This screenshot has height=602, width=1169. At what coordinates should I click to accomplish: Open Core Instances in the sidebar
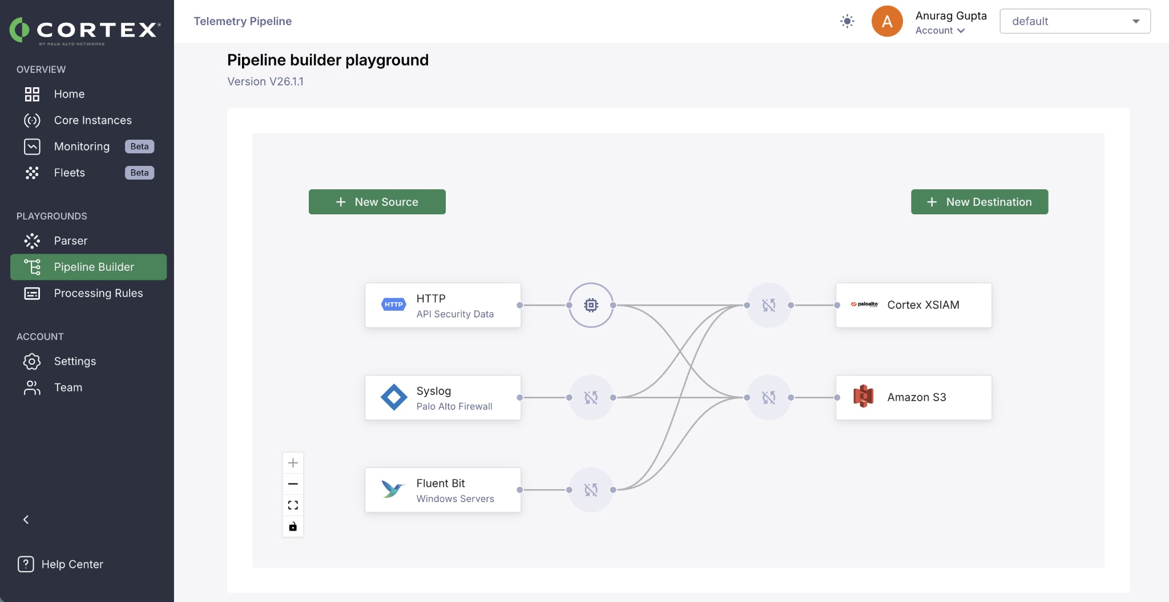click(92, 120)
